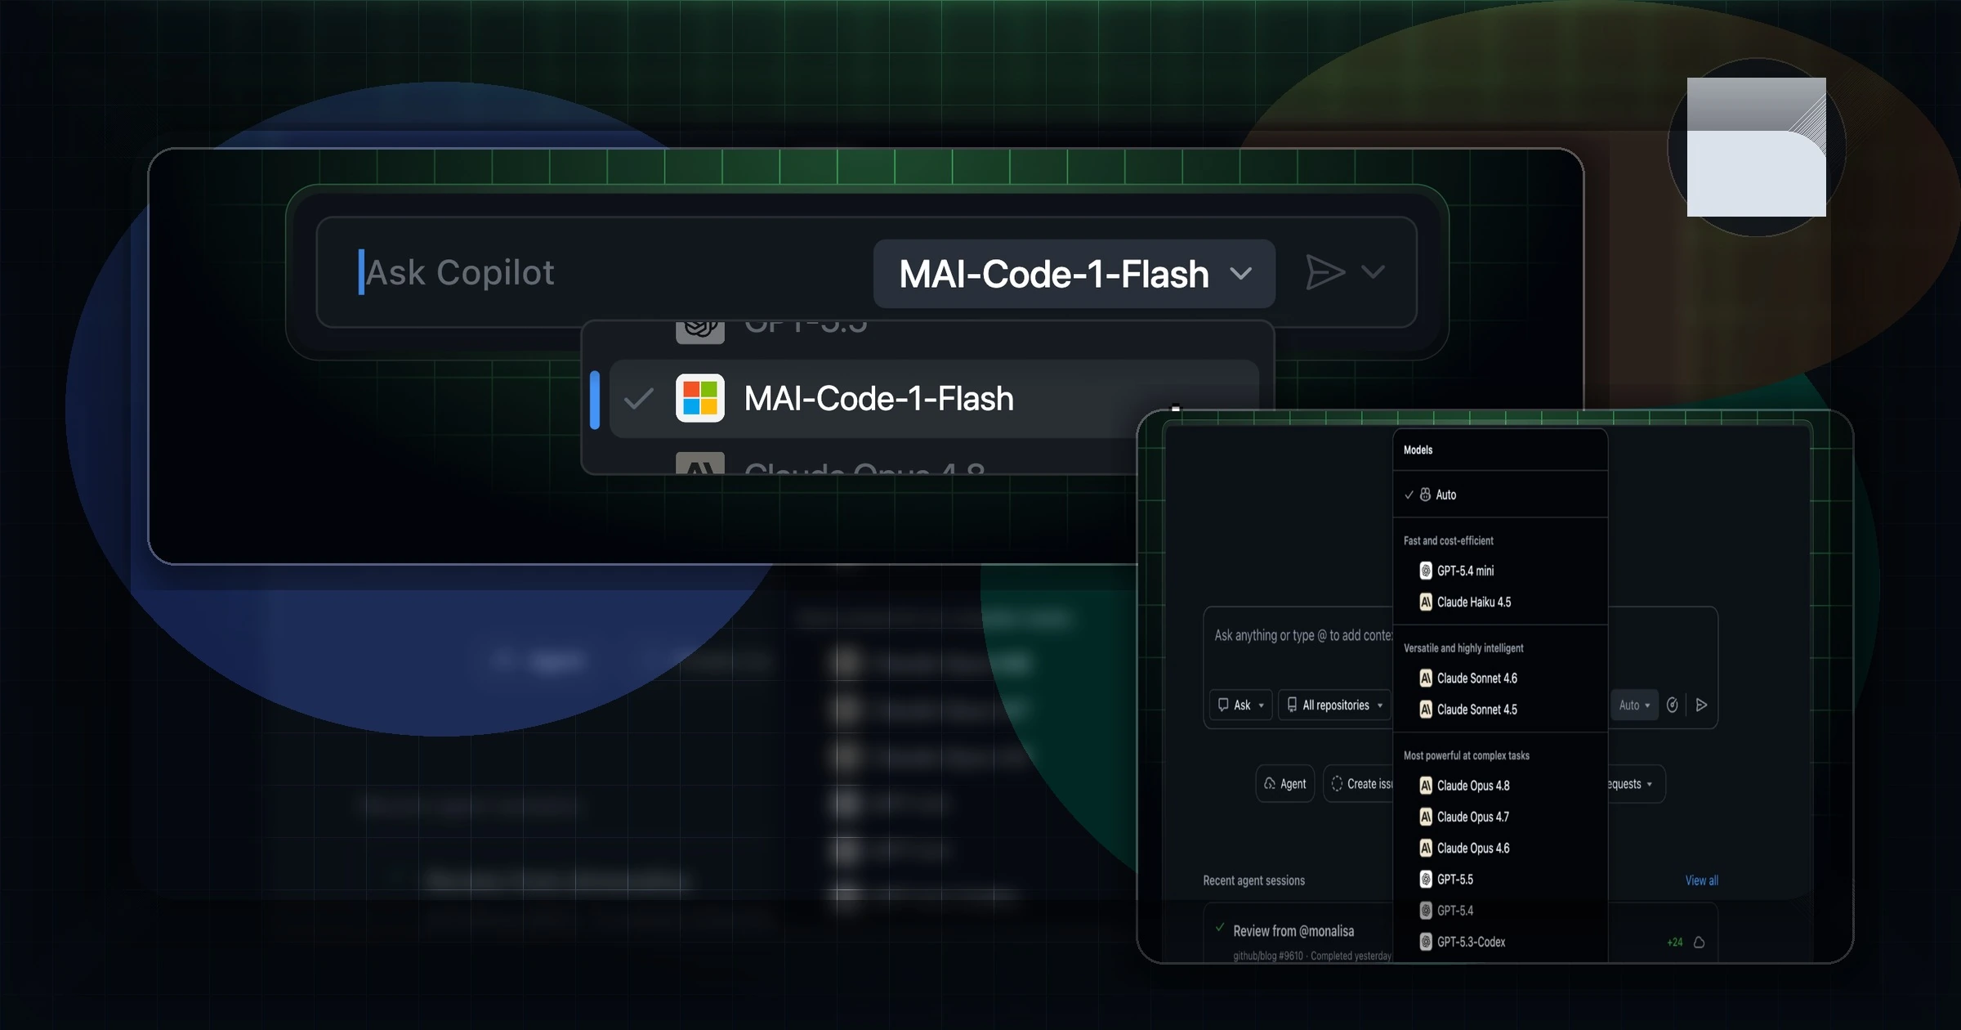Click the 'Recent agent sessions' heading

1254,880
